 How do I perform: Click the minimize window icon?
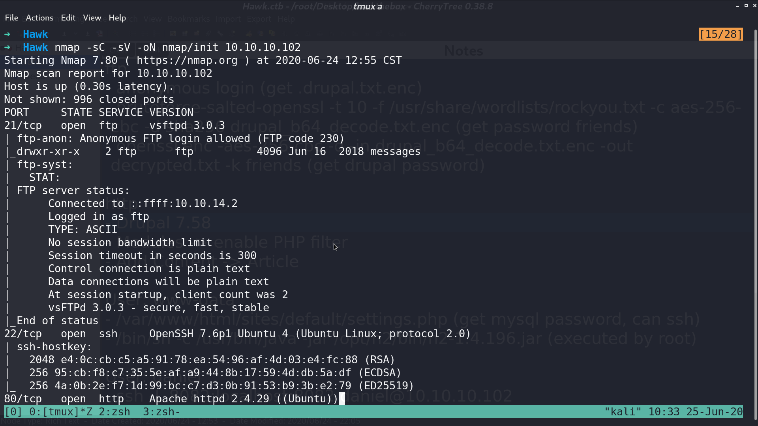[737, 6]
